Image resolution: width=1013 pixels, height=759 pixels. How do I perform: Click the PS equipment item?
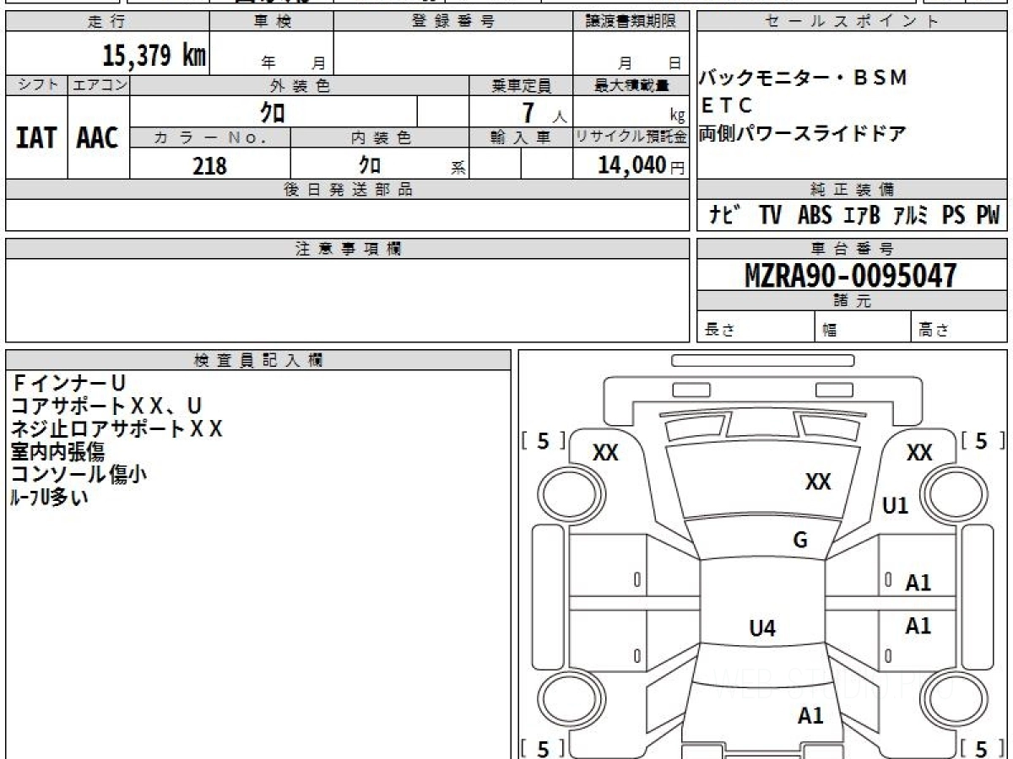coord(953,216)
